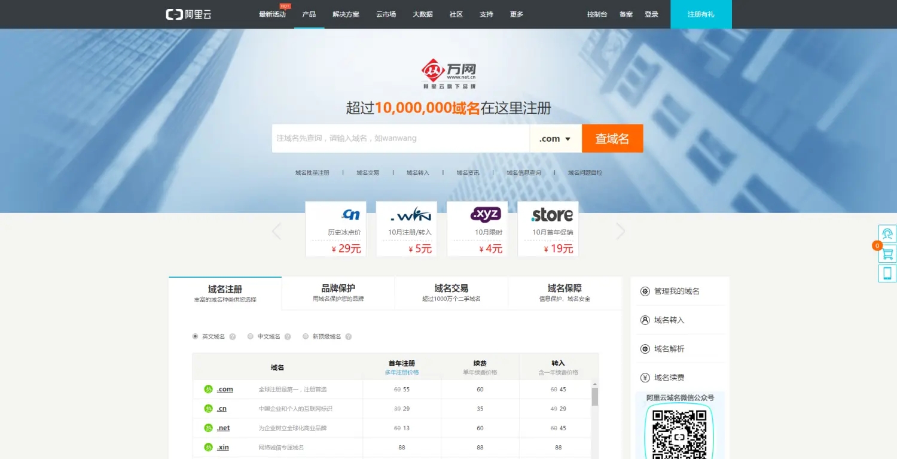This screenshot has width=897, height=459.
Task: Open the .com domain suffix dropdown
Action: pyautogui.click(x=556, y=138)
